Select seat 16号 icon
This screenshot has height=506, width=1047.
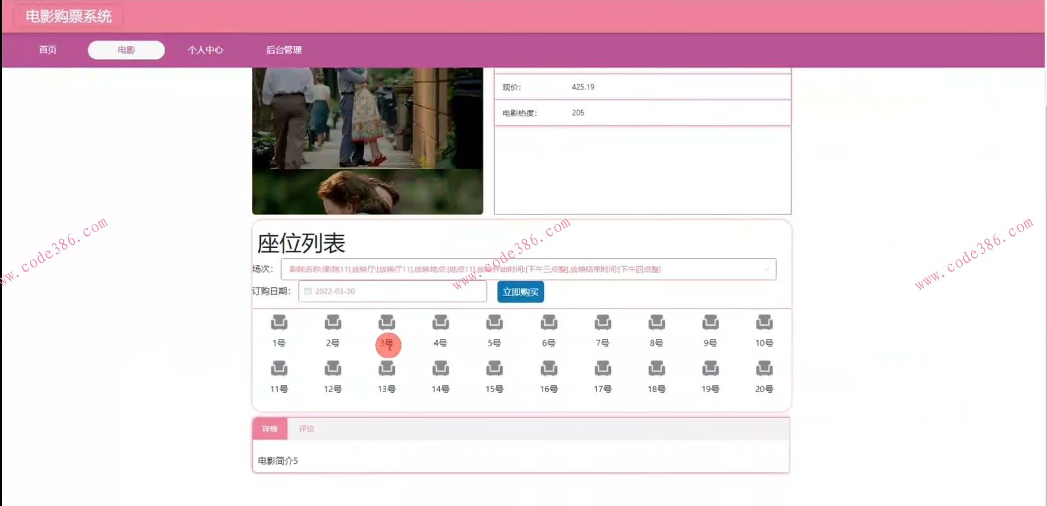pyautogui.click(x=549, y=368)
